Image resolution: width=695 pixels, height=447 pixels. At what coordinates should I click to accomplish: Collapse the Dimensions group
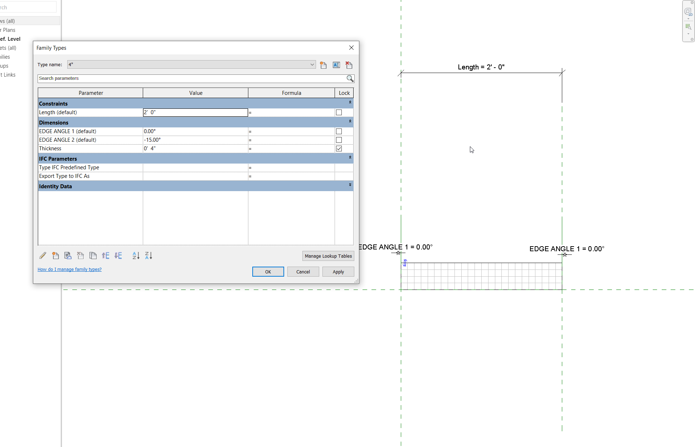click(350, 121)
